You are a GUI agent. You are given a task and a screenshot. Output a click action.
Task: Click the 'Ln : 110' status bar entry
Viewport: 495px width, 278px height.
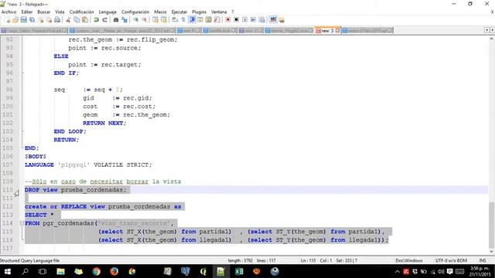[x=308, y=261]
